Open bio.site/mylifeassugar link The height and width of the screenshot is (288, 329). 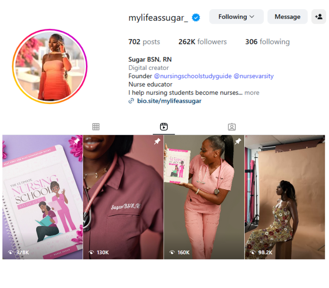(169, 101)
